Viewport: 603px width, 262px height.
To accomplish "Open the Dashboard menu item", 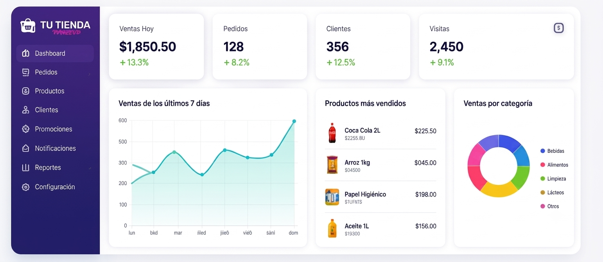I will point(55,53).
